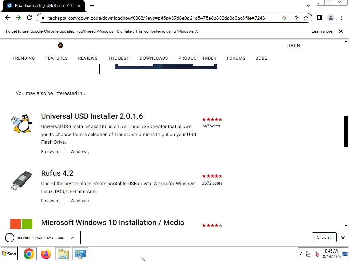
Task: Click Universal USB Installer star rating
Action: click(x=212, y=119)
